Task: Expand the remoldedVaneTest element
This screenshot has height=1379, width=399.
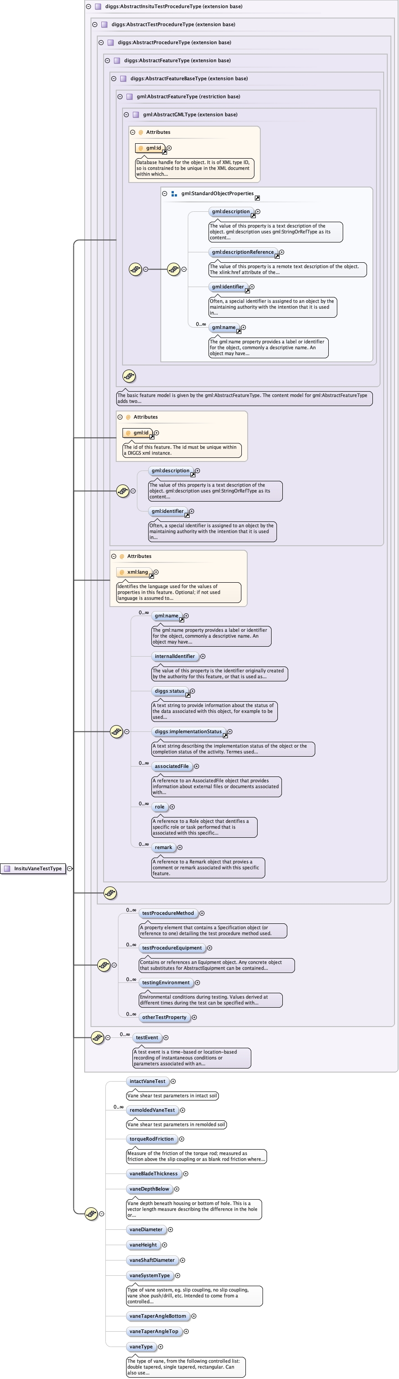Action: pos(182,1110)
